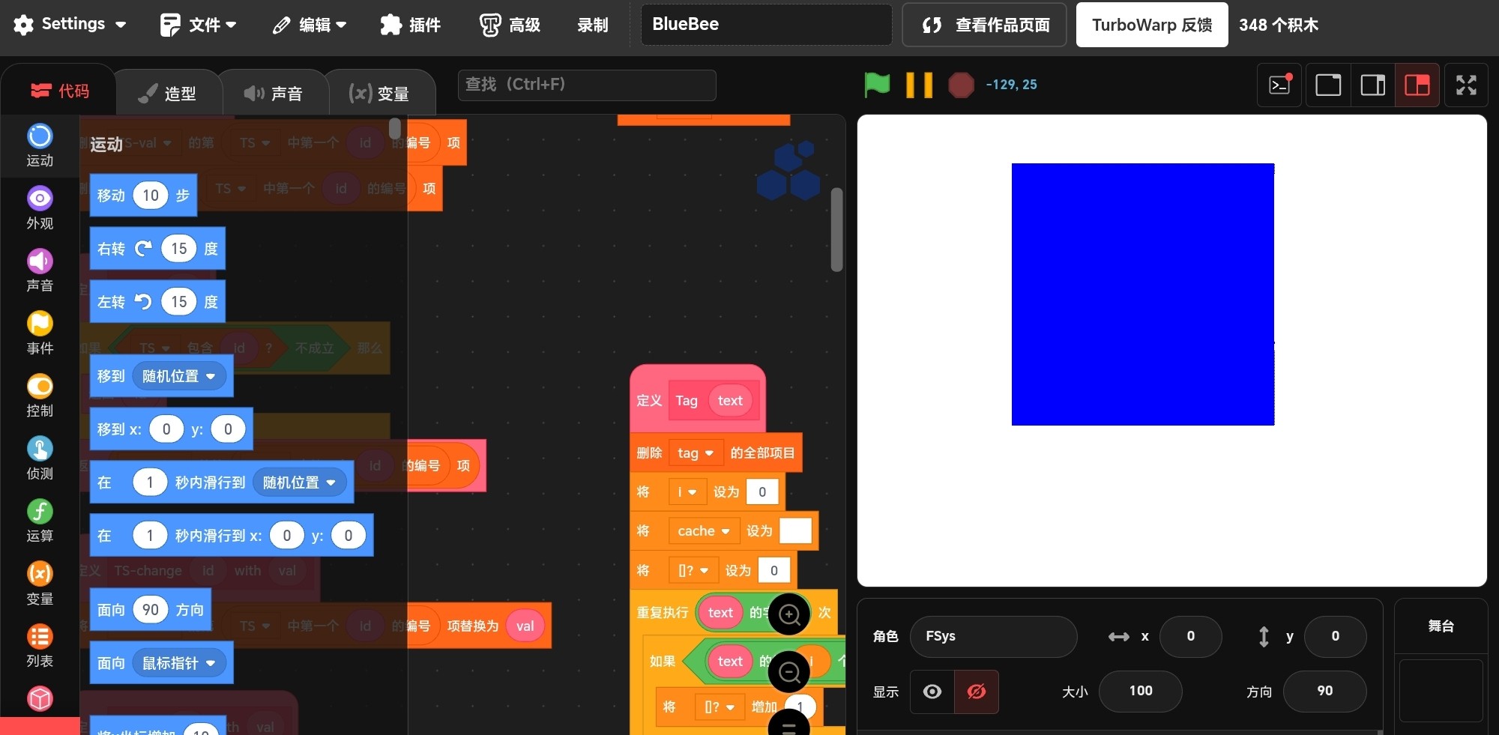Click the 大小 size field showing 100
This screenshot has width=1499, height=735.
[1140, 692]
